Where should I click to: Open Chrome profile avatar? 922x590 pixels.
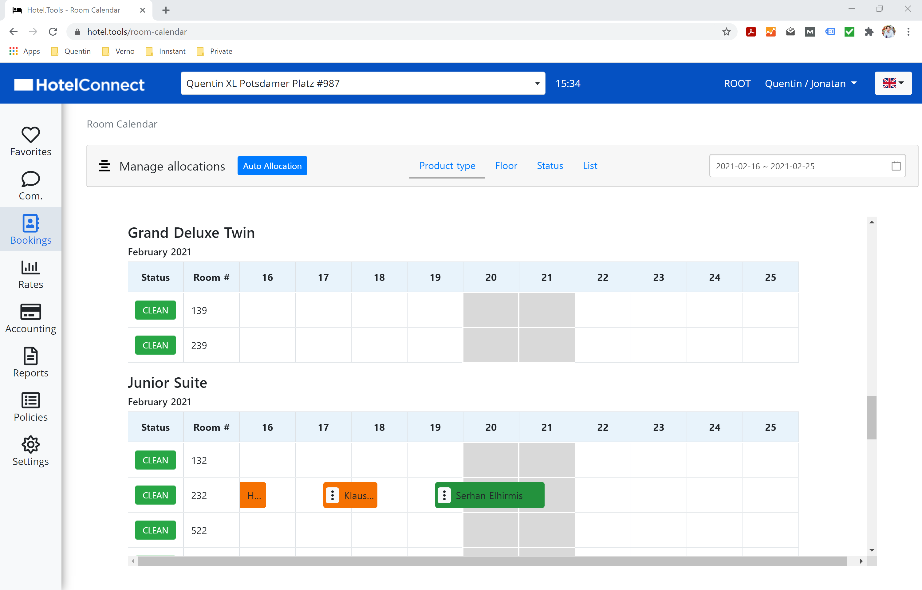point(888,32)
